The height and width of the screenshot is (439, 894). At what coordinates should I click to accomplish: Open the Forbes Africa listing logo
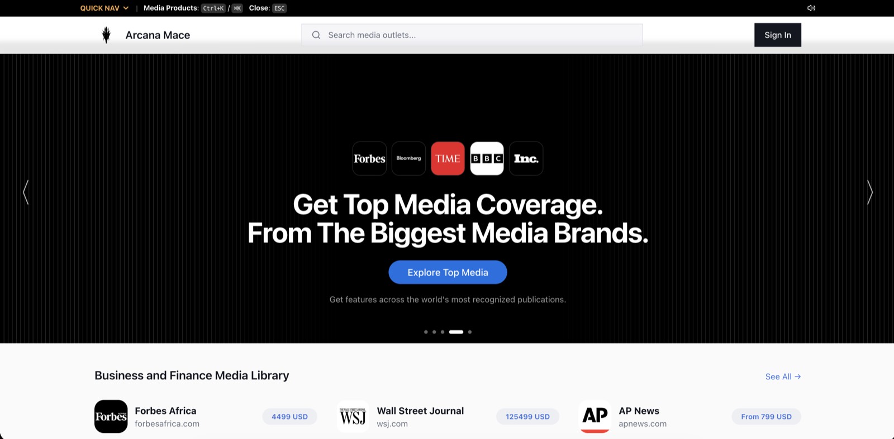click(x=111, y=416)
